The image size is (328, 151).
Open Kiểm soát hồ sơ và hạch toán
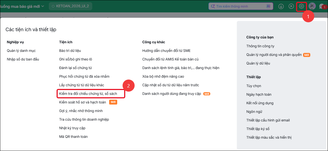(83, 102)
